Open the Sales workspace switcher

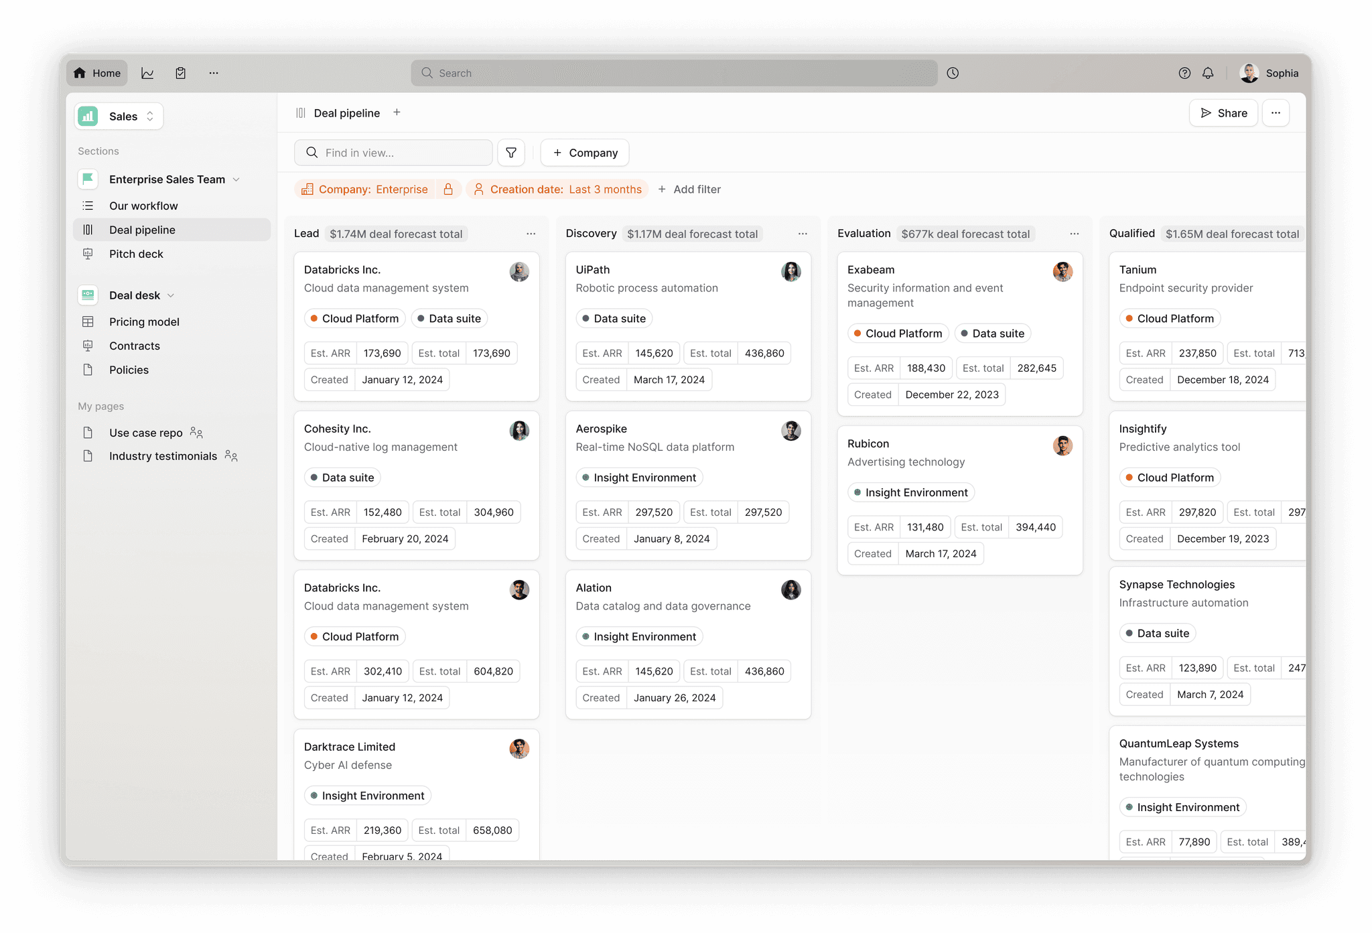pyautogui.click(x=119, y=116)
